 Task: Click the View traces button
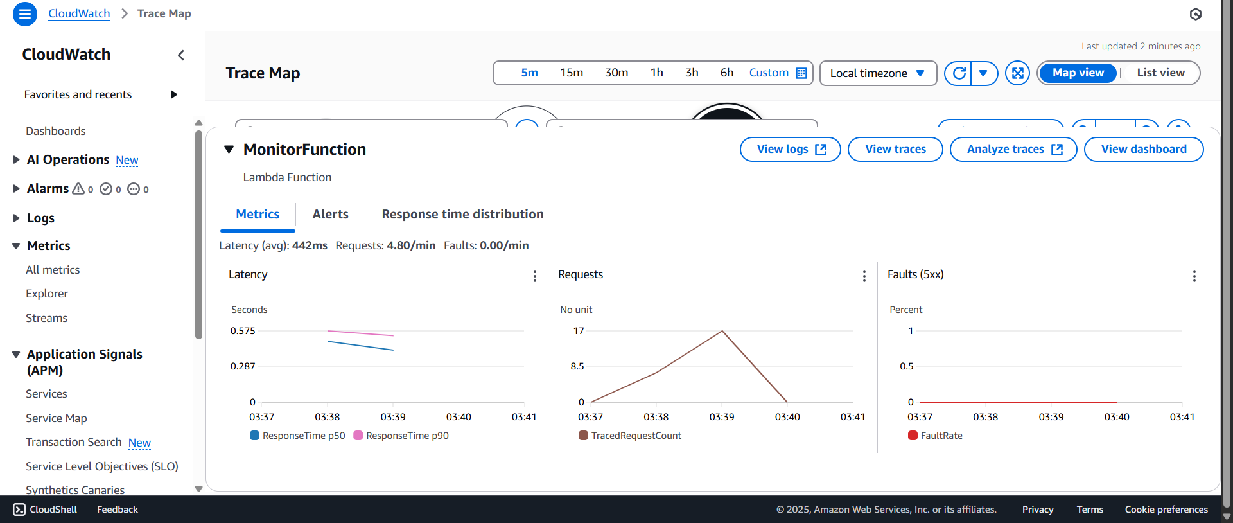click(x=895, y=150)
